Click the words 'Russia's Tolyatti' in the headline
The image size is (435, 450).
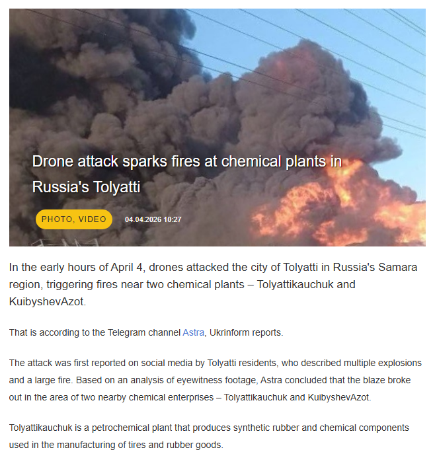(x=86, y=187)
